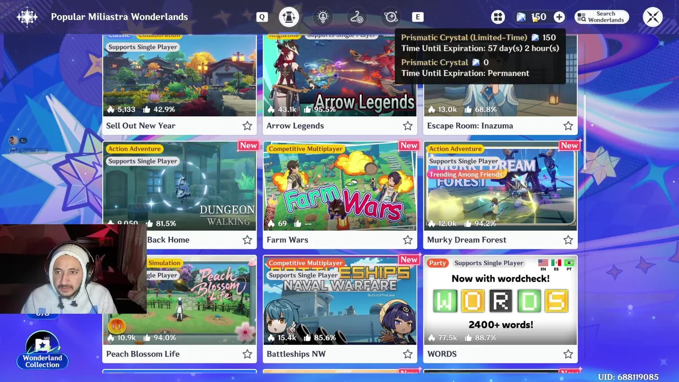Open the WORDS game thumbnail
This screenshot has width=679, height=382.
coord(500,300)
